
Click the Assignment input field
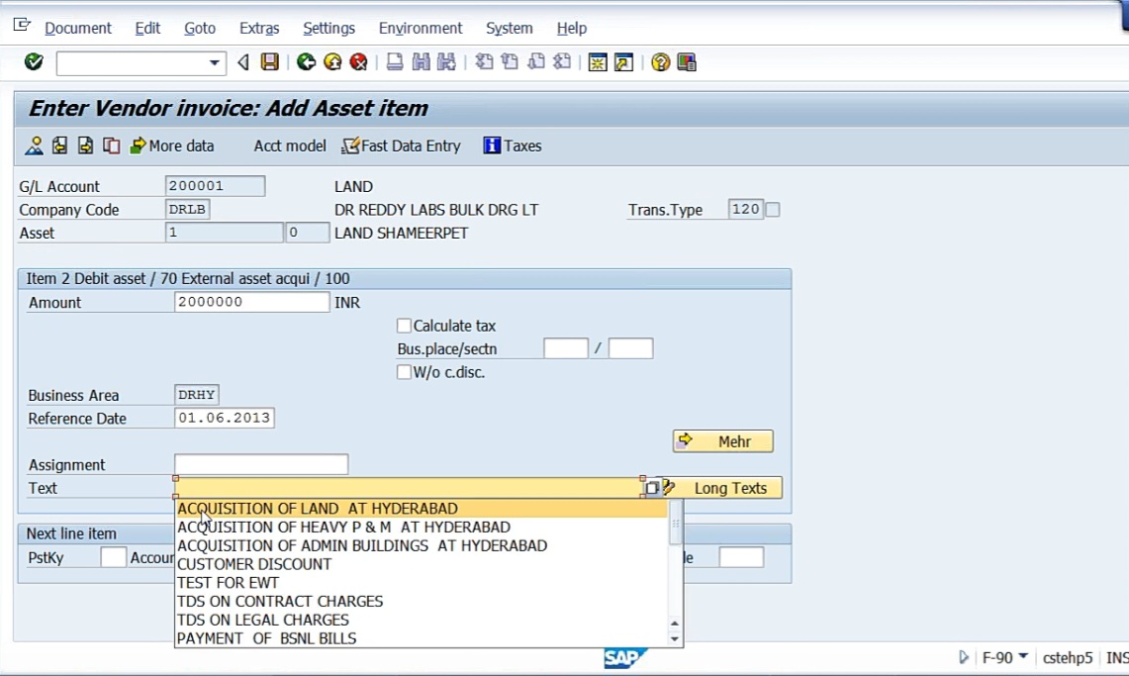(260, 464)
